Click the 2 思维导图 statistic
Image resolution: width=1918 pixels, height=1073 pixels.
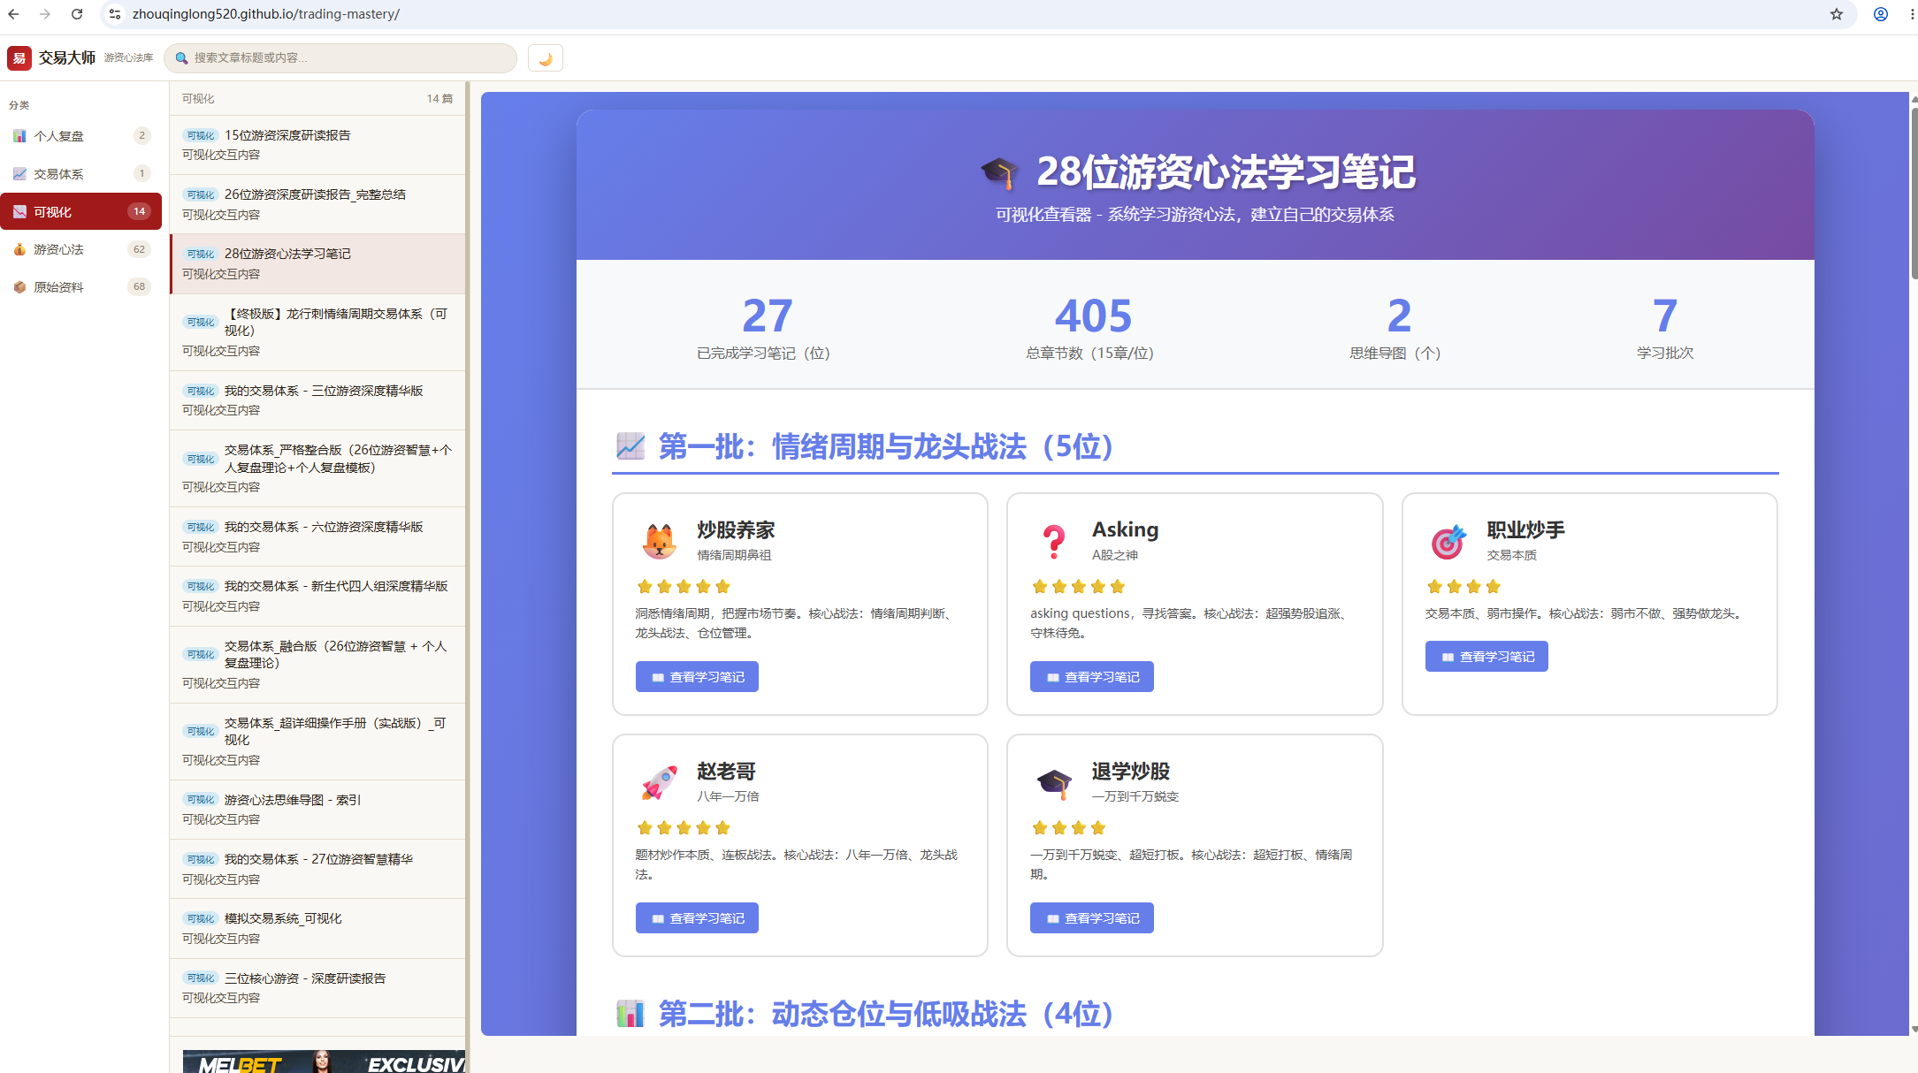pyautogui.click(x=1396, y=328)
